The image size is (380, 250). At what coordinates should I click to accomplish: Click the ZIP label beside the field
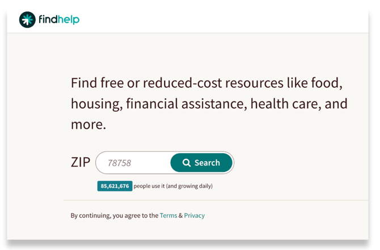pos(80,163)
